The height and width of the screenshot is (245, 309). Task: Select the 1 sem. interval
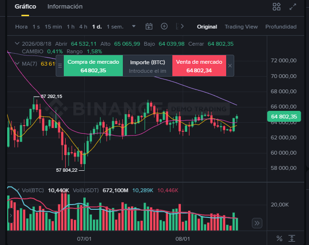(115, 27)
